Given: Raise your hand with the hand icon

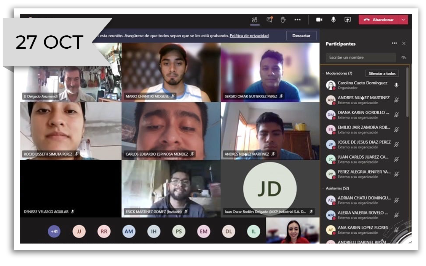Looking at the screenshot, I should tap(283, 19).
